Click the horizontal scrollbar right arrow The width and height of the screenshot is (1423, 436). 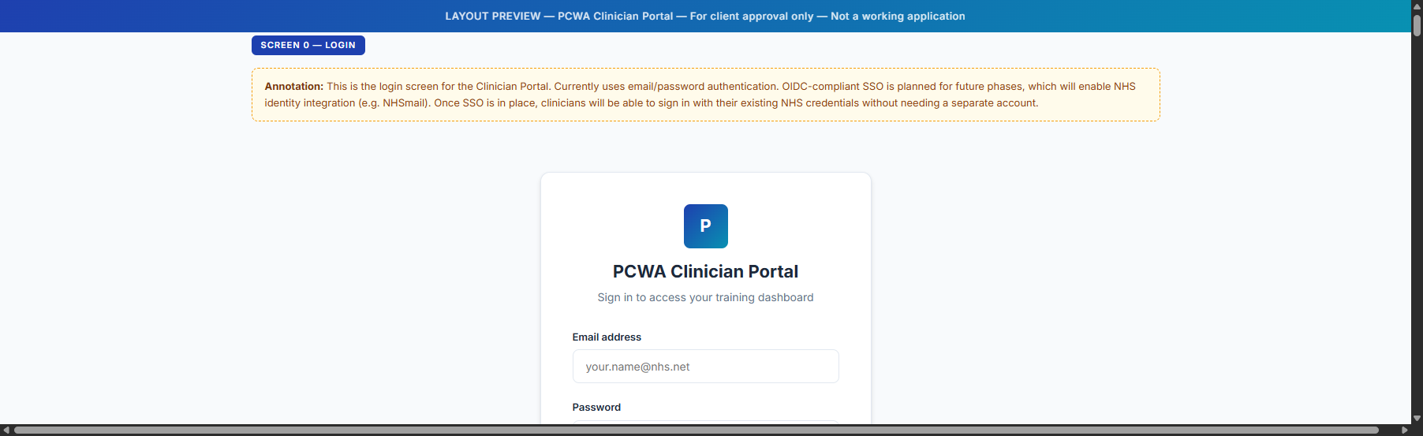1405,430
